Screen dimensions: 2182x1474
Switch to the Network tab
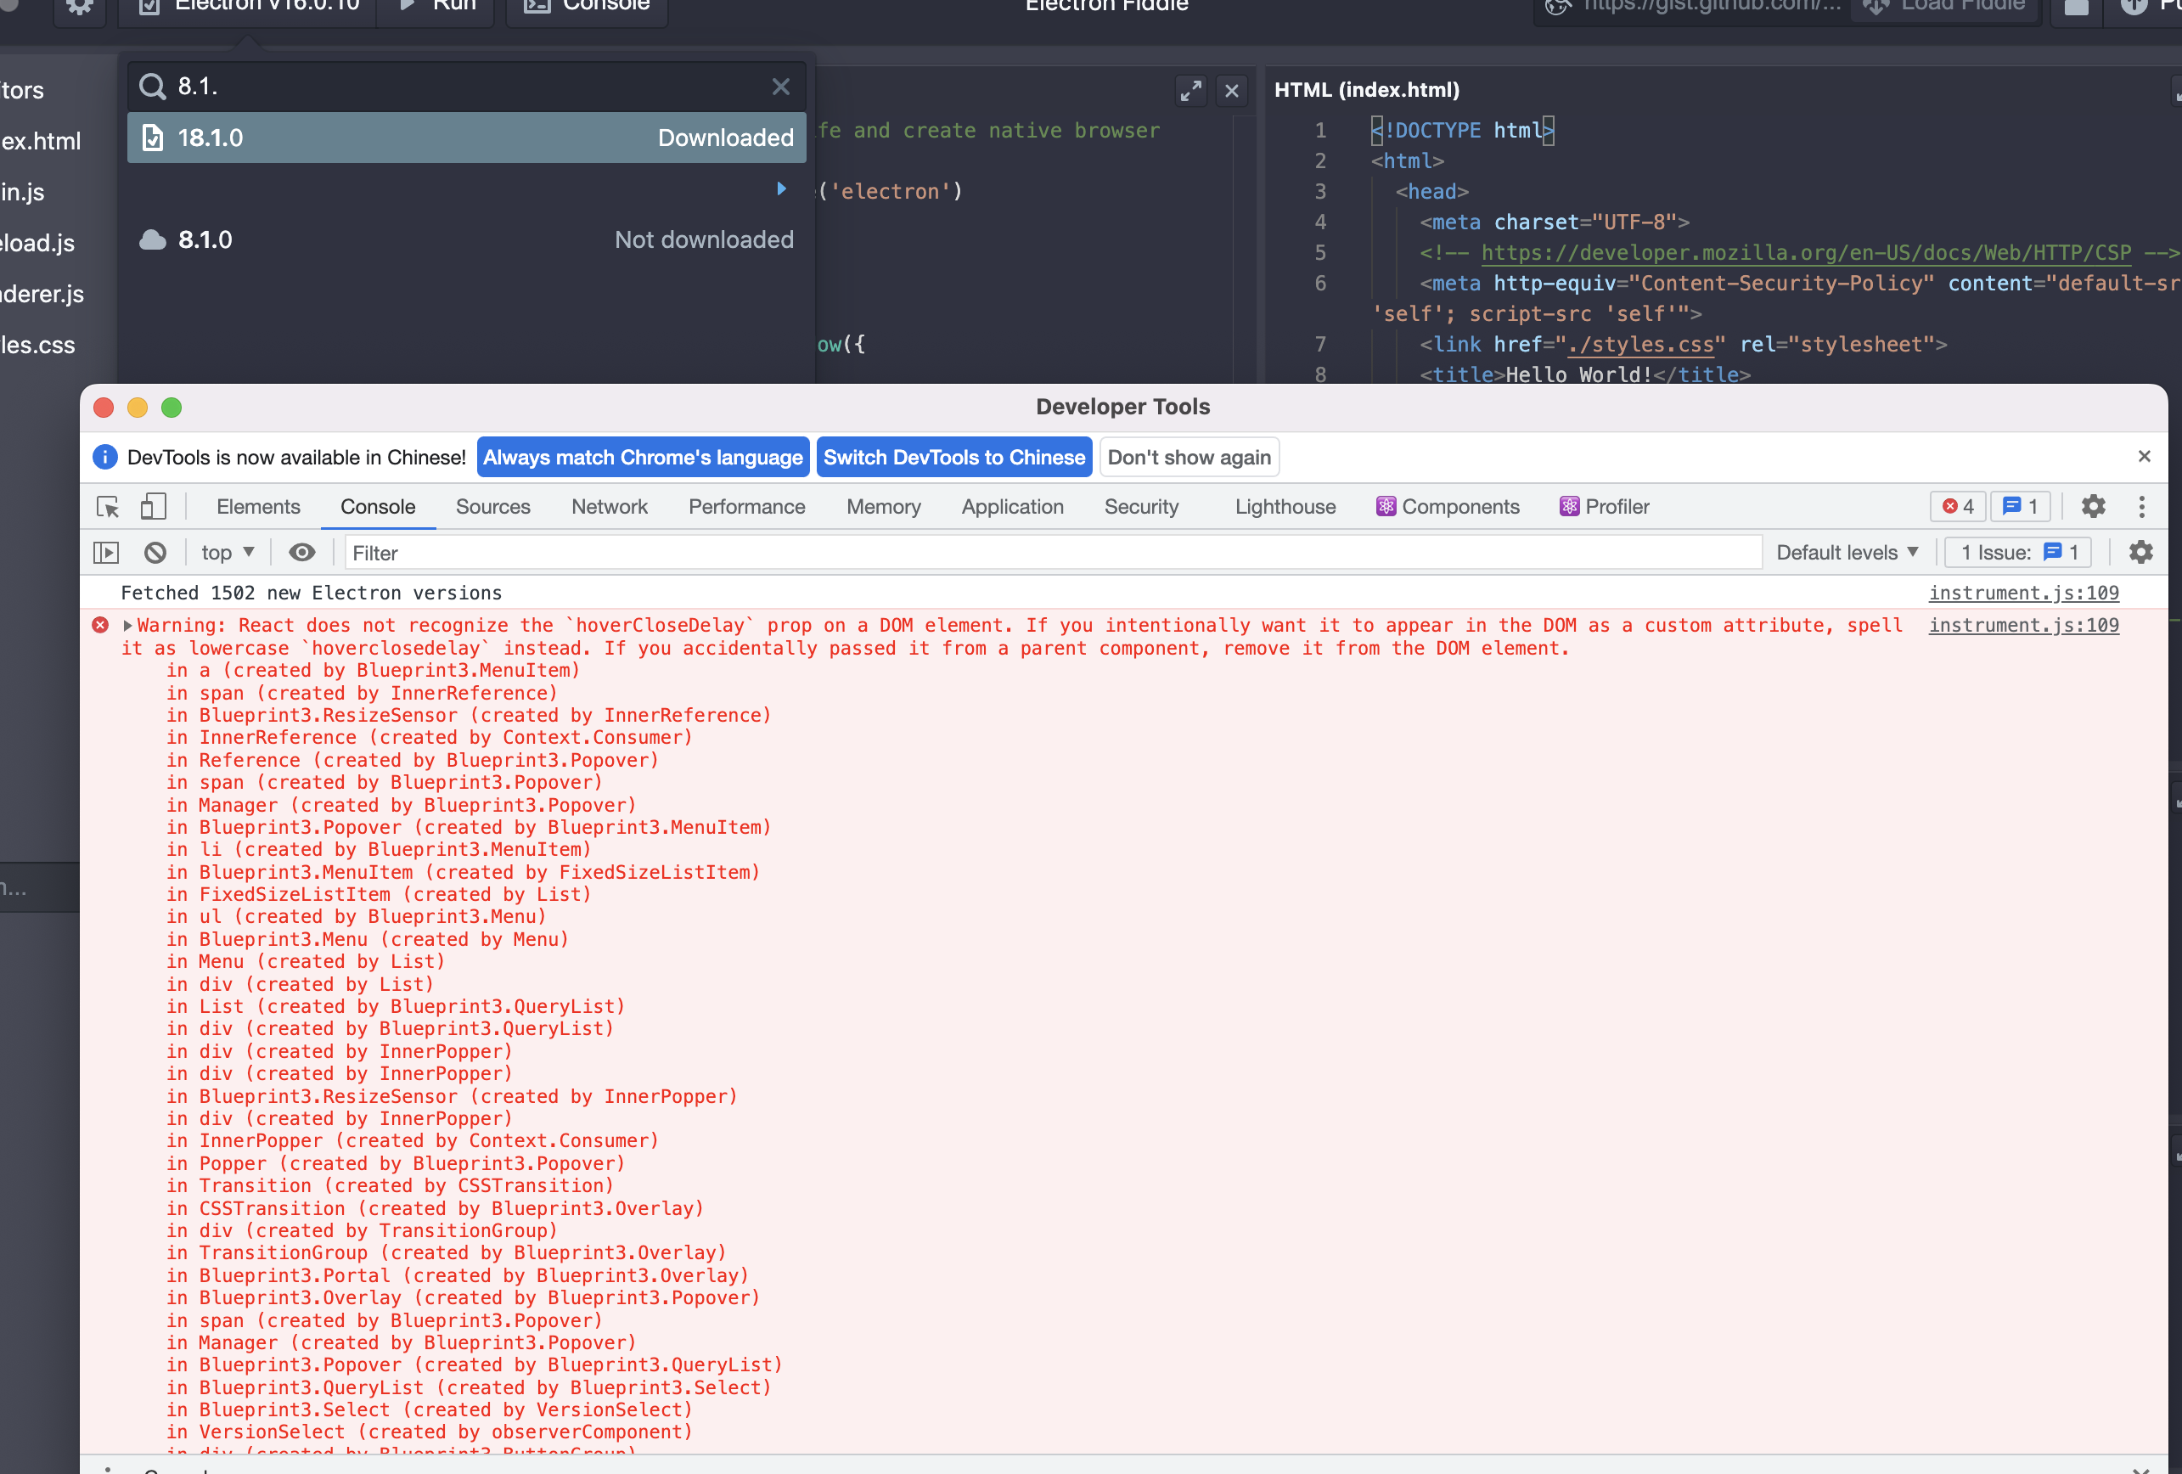pyautogui.click(x=610, y=506)
